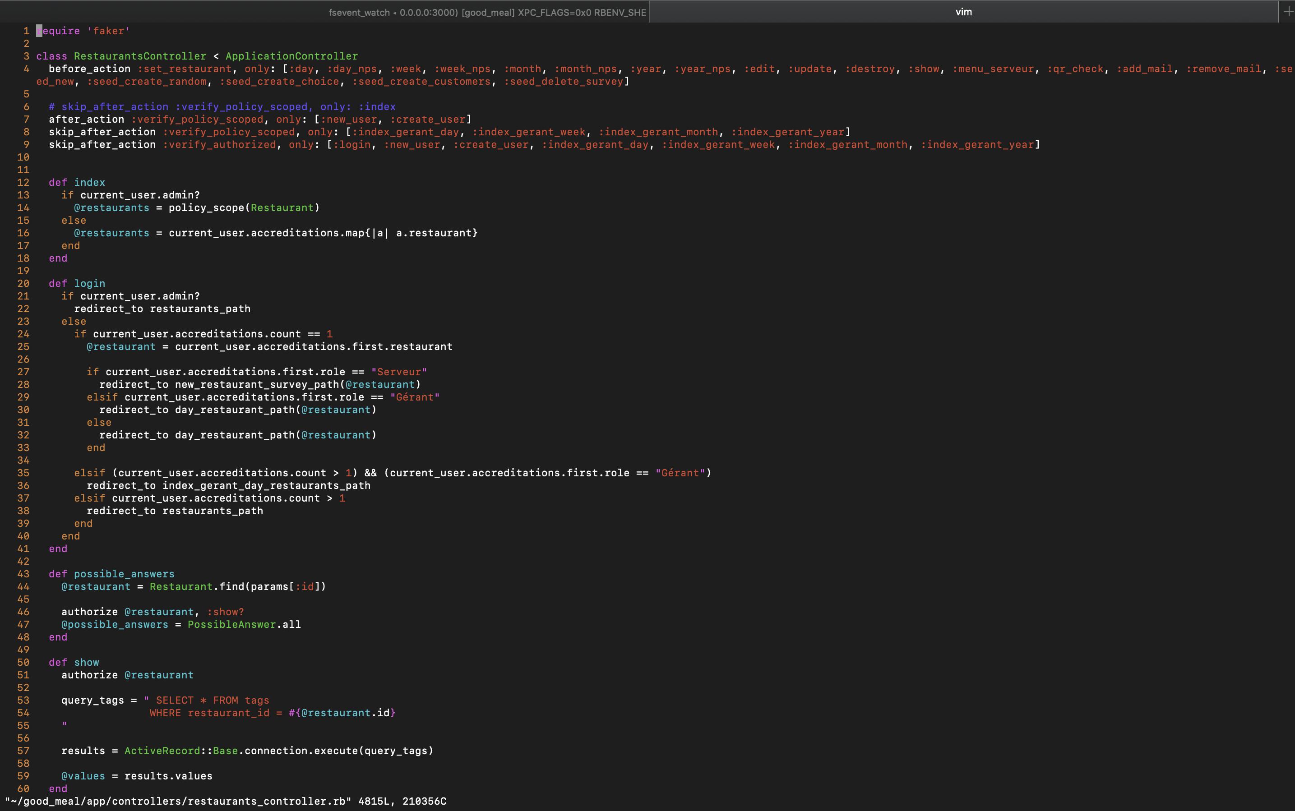The height and width of the screenshot is (811, 1295).
Task: Click line number 35 in the gutter
Action: coord(23,473)
